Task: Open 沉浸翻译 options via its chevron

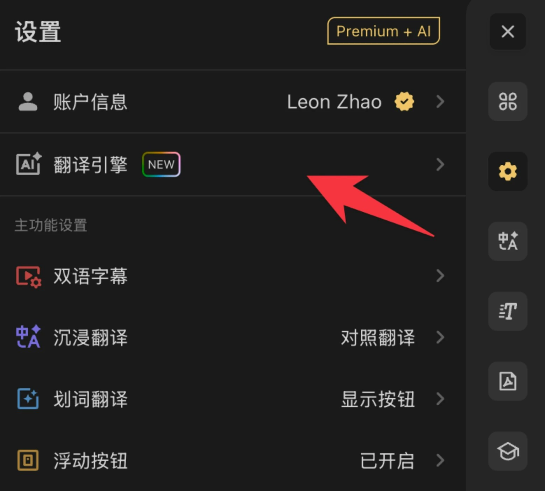Action: pyautogui.click(x=440, y=337)
